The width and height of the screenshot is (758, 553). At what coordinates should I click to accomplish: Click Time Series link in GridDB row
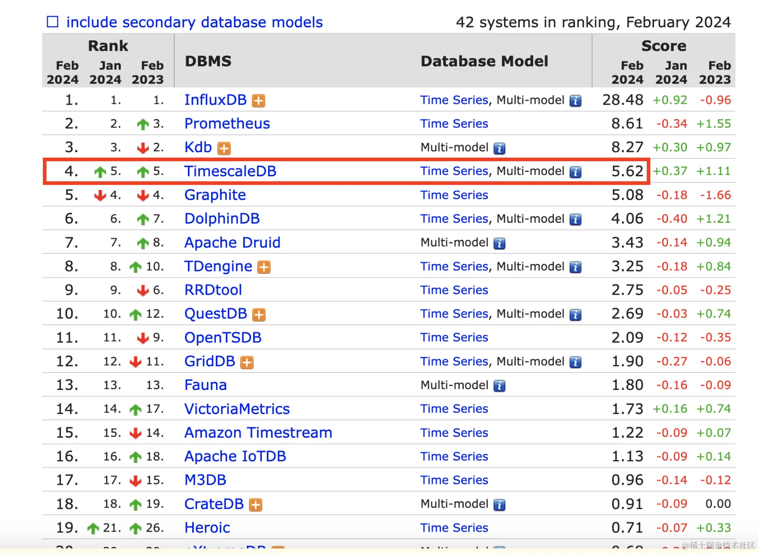click(x=454, y=361)
